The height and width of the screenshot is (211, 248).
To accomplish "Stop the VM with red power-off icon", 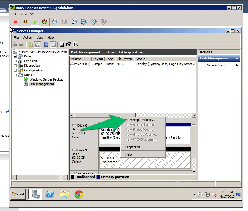I will click(15, 22).
